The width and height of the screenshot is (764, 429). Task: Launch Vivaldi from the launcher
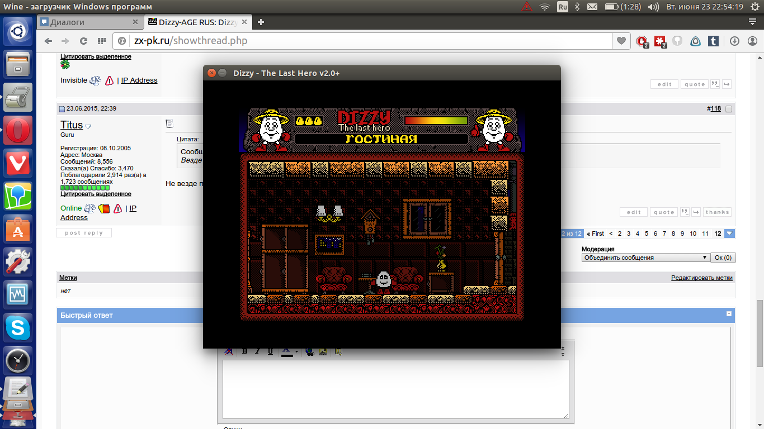(18, 163)
